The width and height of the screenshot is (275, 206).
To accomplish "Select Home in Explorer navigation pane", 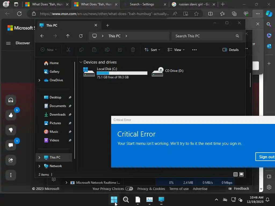I will click(x=54, y=63).
